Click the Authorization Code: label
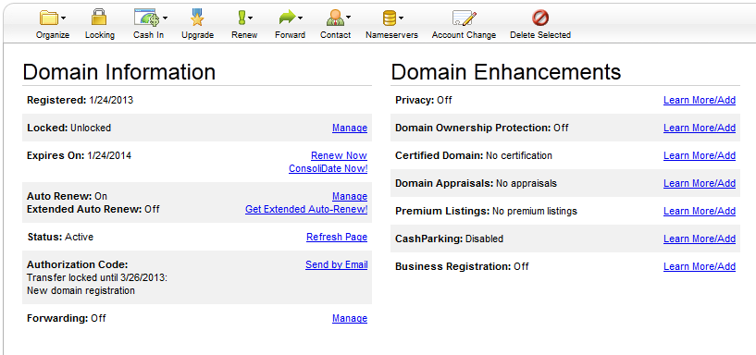Screen dimensions: 756x355 78,265
